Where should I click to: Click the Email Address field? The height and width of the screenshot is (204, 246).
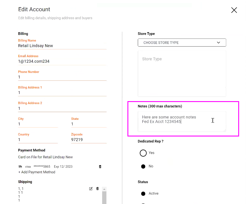pos(62,61)
